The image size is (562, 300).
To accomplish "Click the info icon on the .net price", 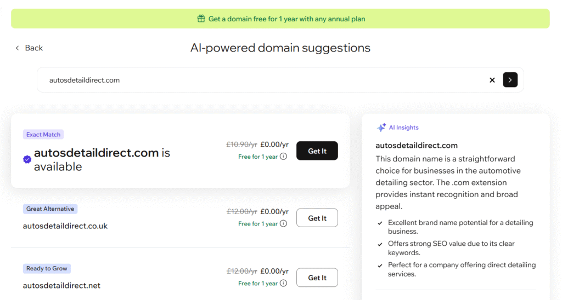I will 283,283.
